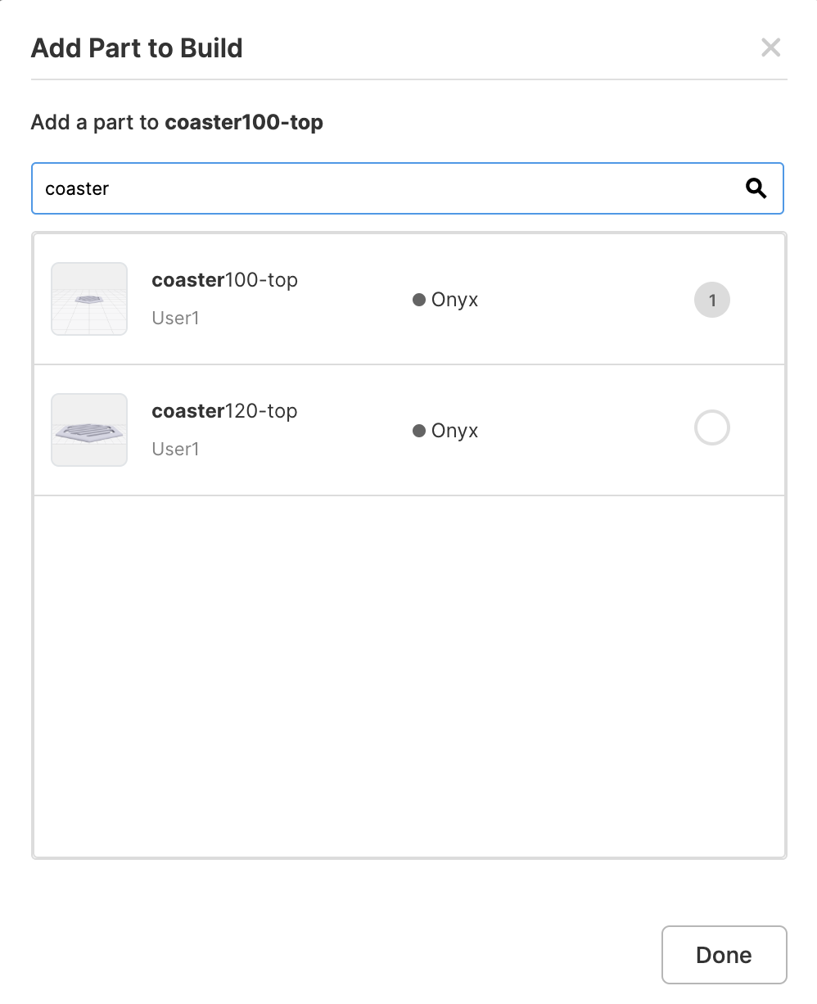Click the Onyx material dot for coaster100-top
817x1004 pixels.
[x=420, y=300]
